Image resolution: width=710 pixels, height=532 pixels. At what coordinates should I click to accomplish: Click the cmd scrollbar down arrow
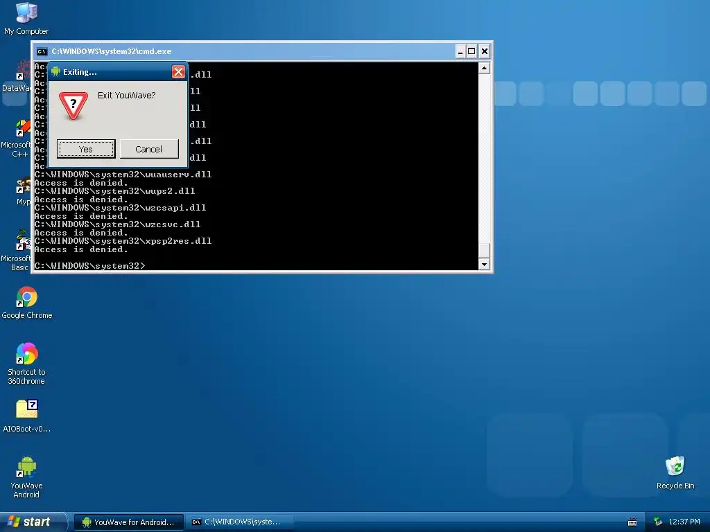484,264
